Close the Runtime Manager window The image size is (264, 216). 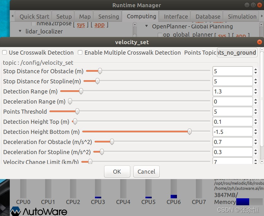coord(260,5)
